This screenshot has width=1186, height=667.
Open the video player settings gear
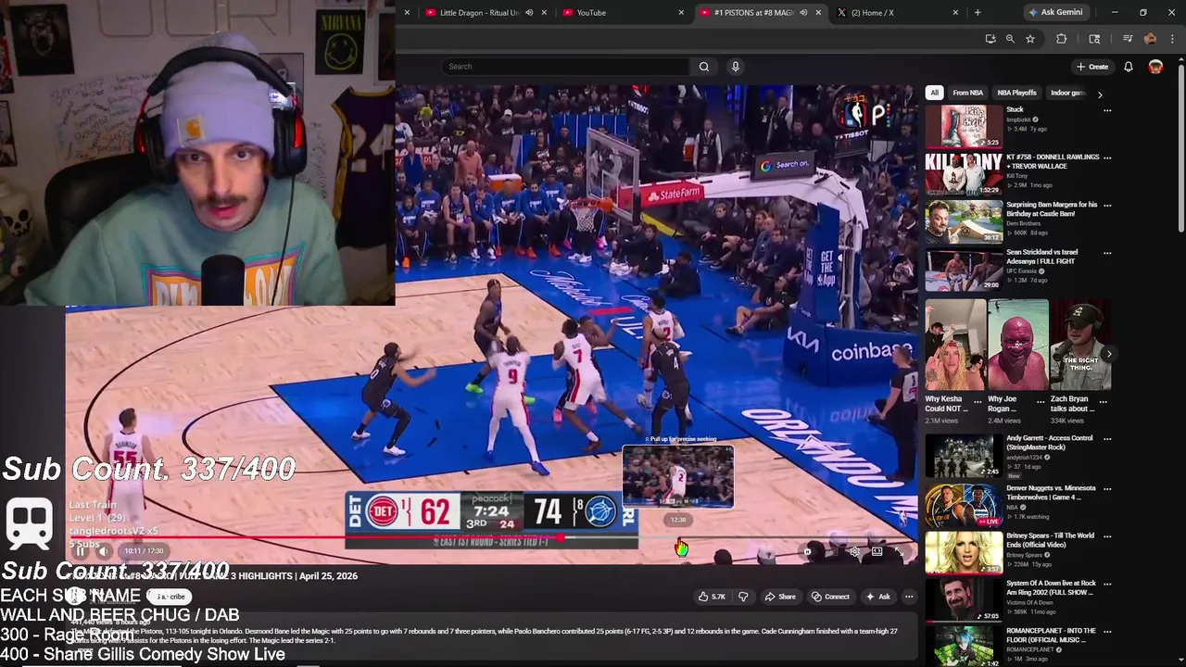point(854,551)
